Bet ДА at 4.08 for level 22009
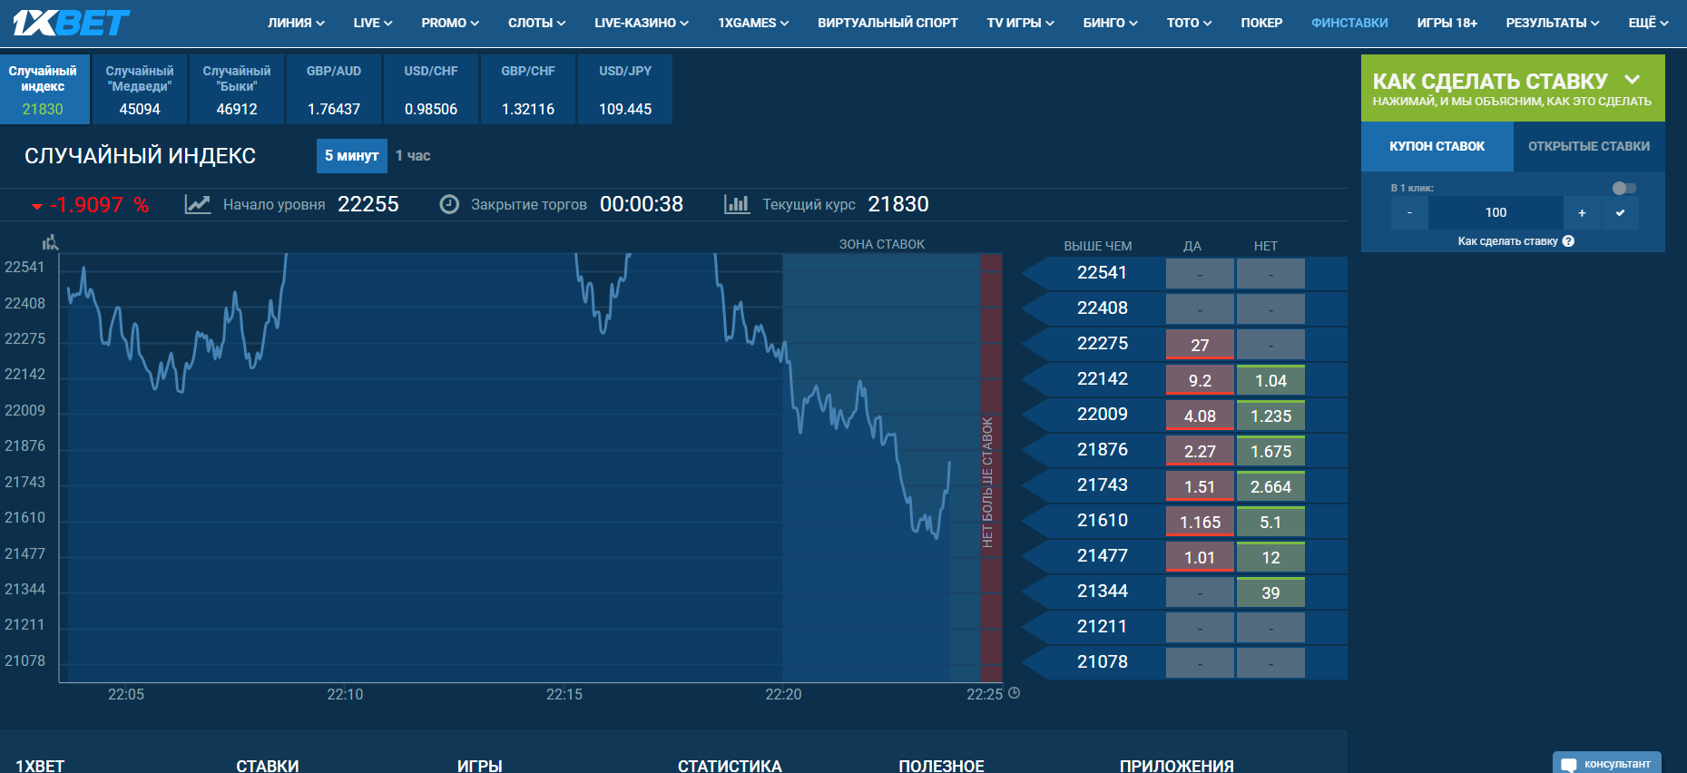 click(x=1200, y=416)
